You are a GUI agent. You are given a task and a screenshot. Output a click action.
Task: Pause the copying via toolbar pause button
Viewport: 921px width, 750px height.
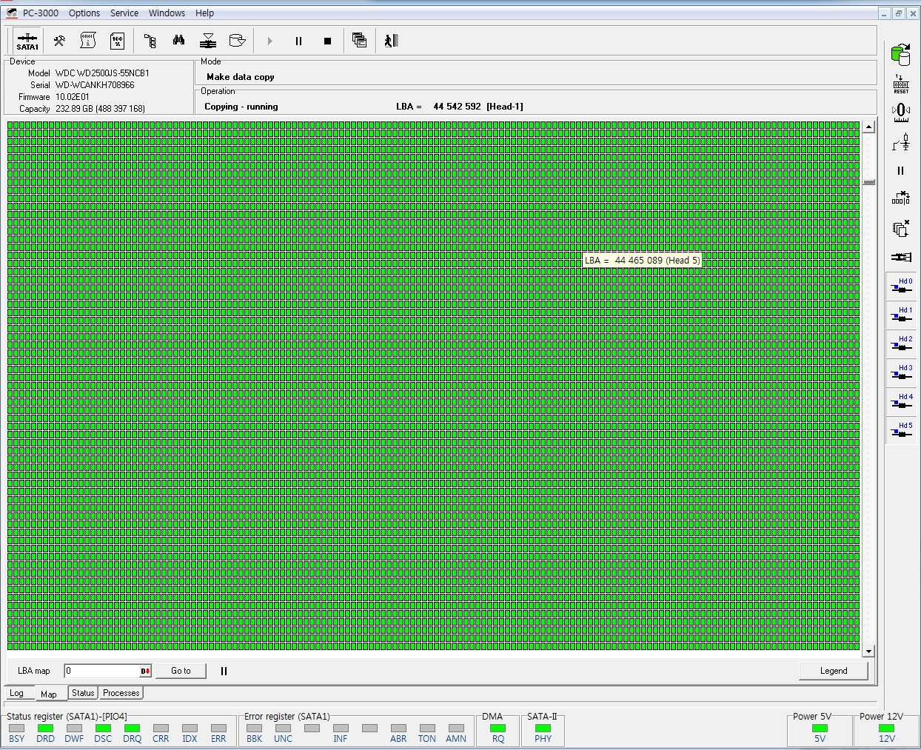pos(298,41)
